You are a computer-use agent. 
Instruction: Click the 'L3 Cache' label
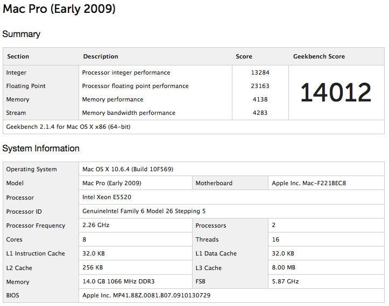coord(208,268)
